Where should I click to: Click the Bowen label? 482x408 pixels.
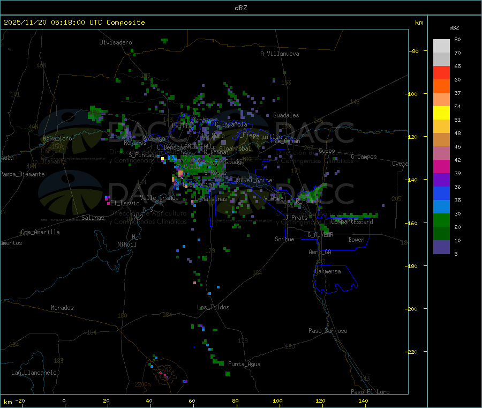click(356, 240)
